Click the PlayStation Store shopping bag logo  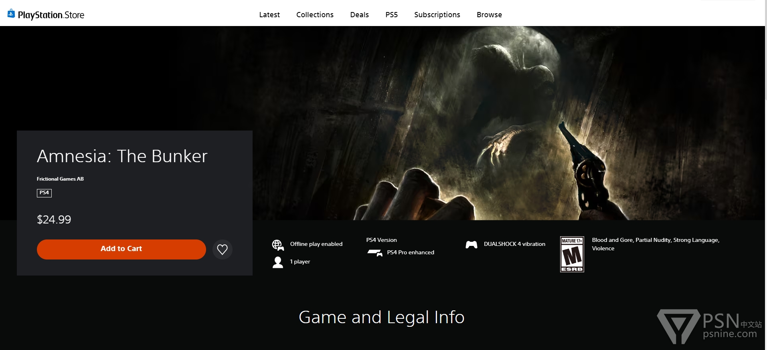(x=11, y=14)
